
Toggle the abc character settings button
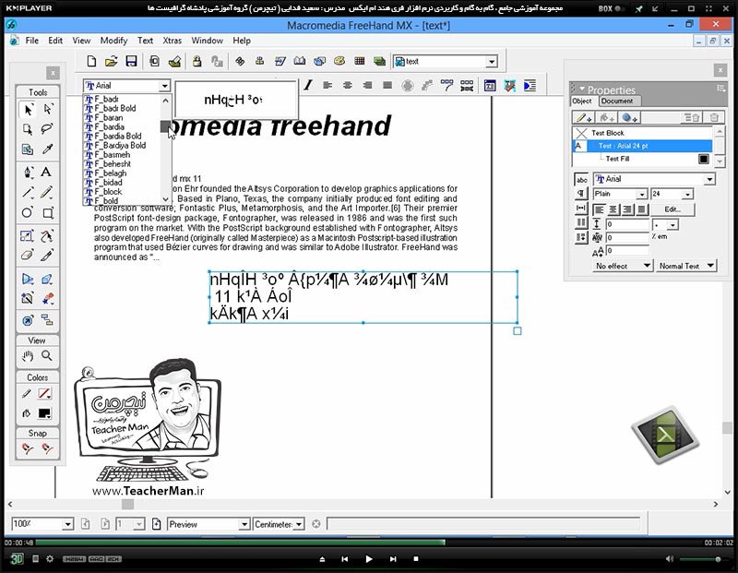(x=582, y=179)
